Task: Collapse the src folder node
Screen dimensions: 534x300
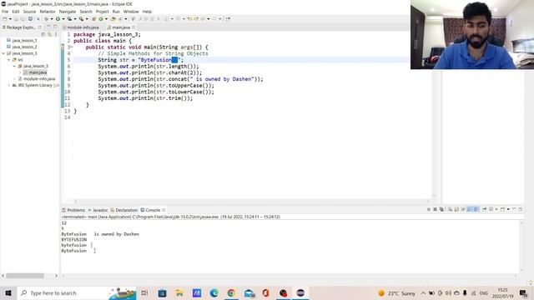Action: tap(9, 60)
